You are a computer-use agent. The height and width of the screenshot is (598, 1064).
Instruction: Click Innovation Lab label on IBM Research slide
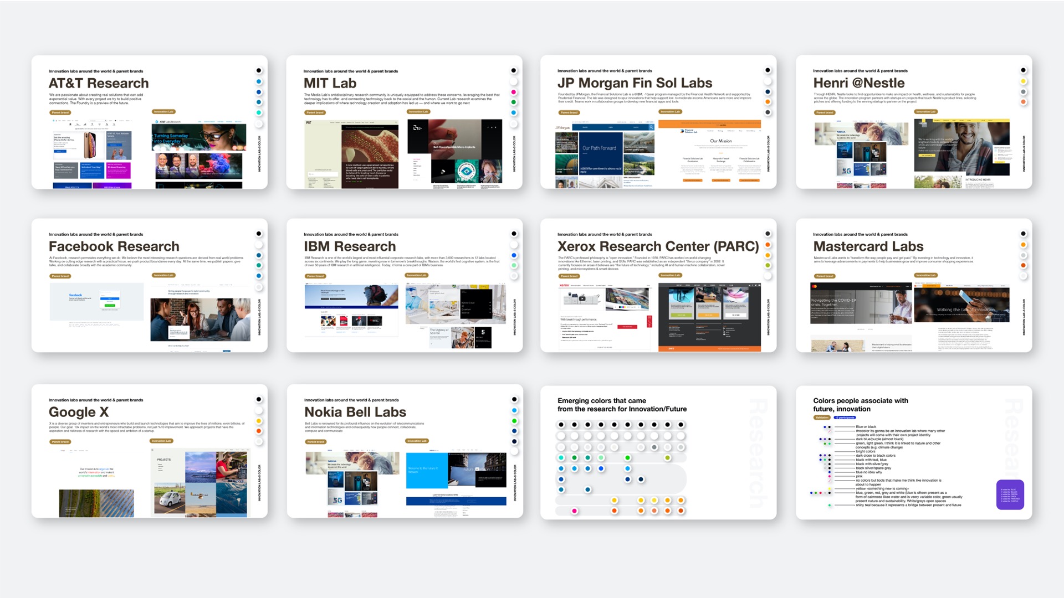[x=417, y=275]
